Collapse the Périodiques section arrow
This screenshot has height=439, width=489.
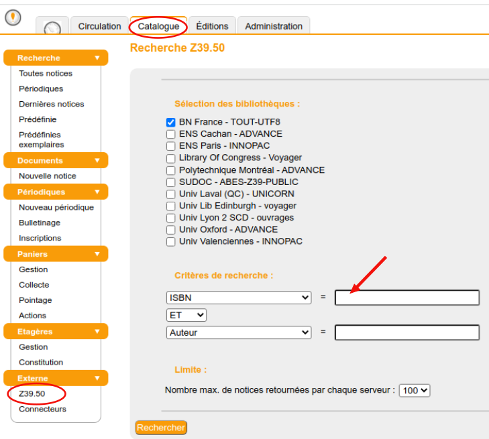[x=97, y=192]
